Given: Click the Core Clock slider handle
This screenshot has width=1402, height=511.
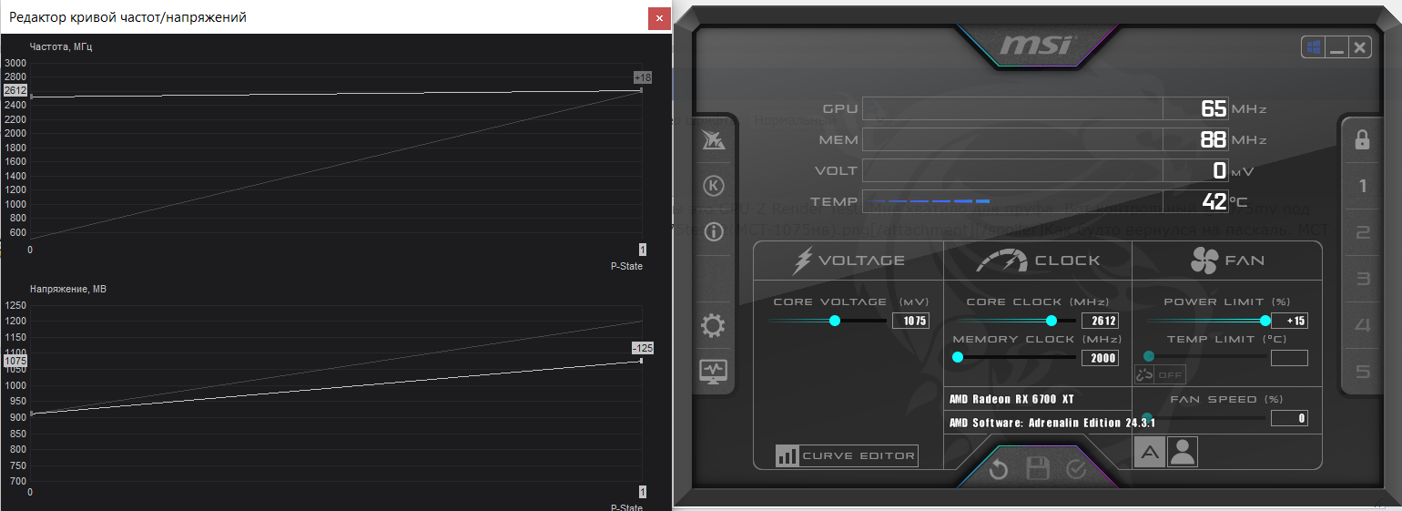Looking at the screenshot, I should point(1051,321).
